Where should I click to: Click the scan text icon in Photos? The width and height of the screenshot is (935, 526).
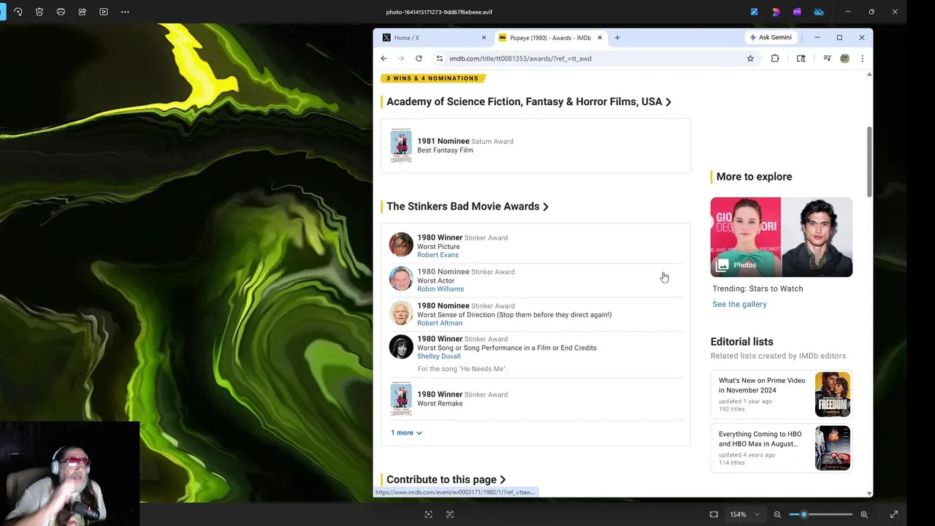pyautogui.click(x=450, y=514)
